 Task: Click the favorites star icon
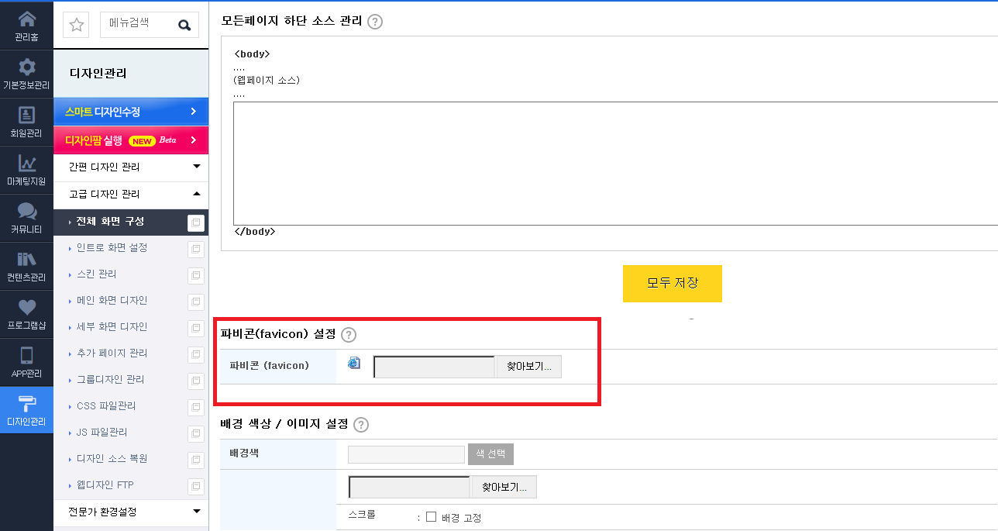click(77, 25)
